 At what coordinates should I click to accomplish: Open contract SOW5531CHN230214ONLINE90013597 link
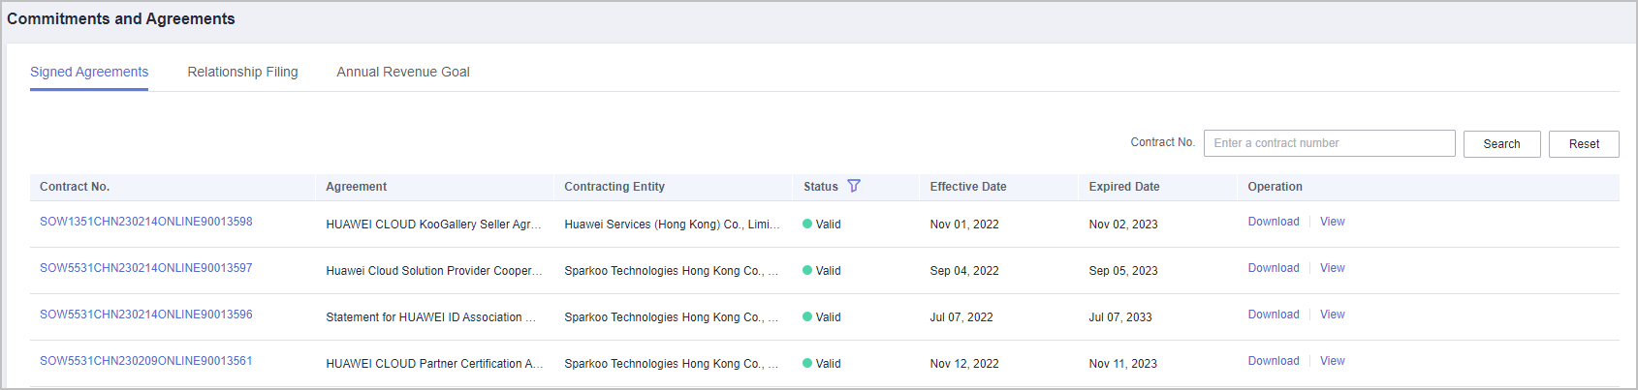click(x=146, y=268)
